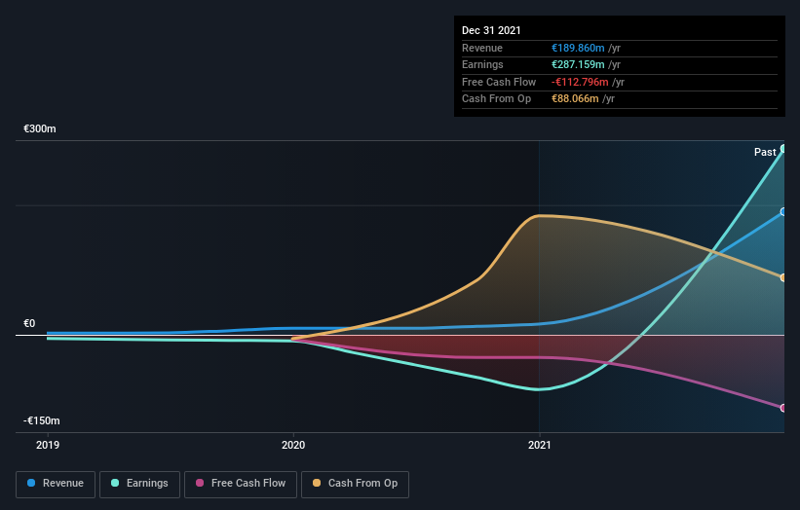
Task: Toggle the Free Cash Flow legend button
Action: [241, 484]
